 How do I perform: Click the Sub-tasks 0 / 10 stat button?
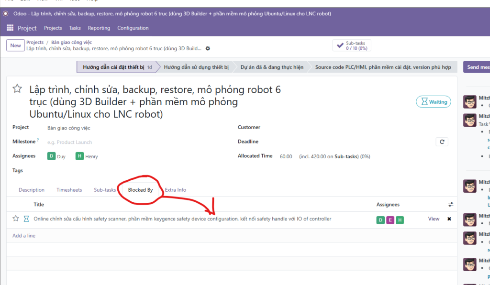pyautogui.click(x=352, y=45)
